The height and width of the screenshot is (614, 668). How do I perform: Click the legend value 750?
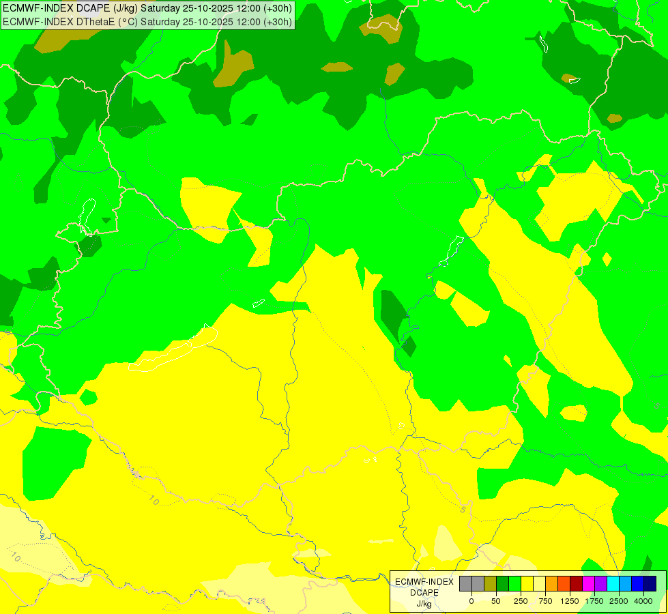point(545,601)
